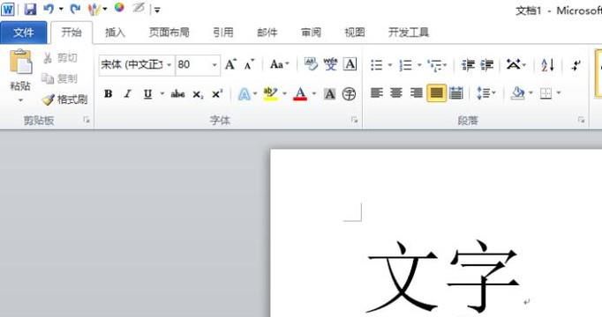Viewport: 602px width, 317px height.
Task: Toggle Superscript formatting
Action: 217,93
